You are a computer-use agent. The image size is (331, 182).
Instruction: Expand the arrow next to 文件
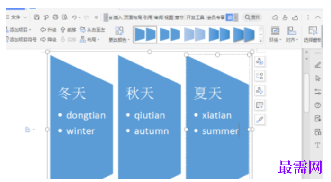point(25,17)
